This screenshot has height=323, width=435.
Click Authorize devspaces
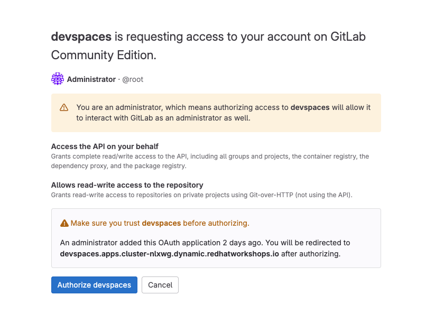[94, 284]
